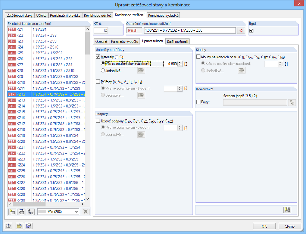Image resolution: width=306 pixels, height=234 pixels.
Task: Toggle the Řešit checkbox
Action: point(251,30)
